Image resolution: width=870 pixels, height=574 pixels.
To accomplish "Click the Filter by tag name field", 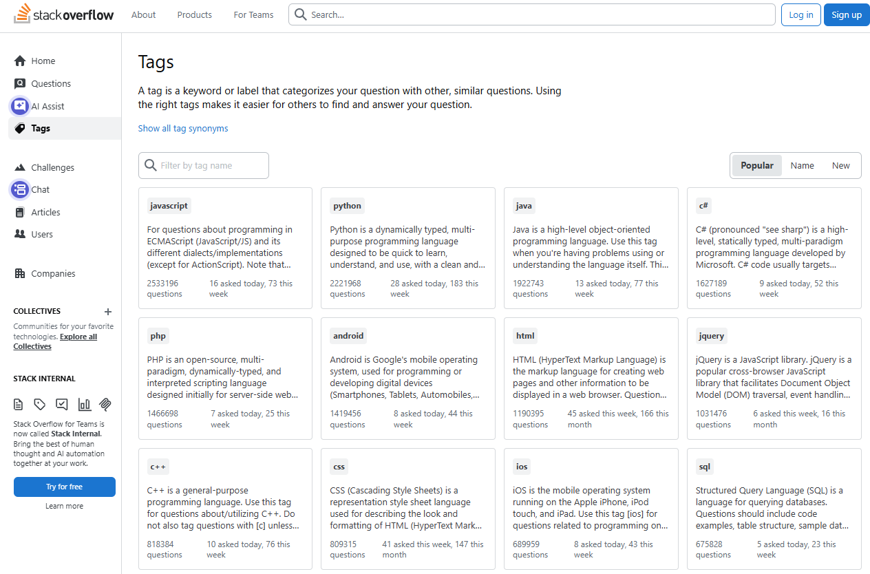I will click(211, 165).
